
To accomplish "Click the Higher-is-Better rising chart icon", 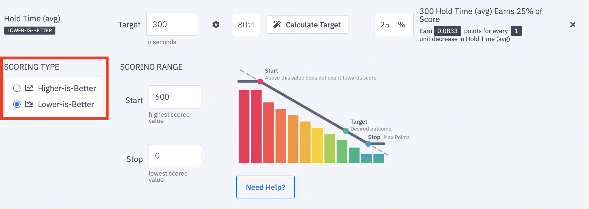I will [29, 88].
